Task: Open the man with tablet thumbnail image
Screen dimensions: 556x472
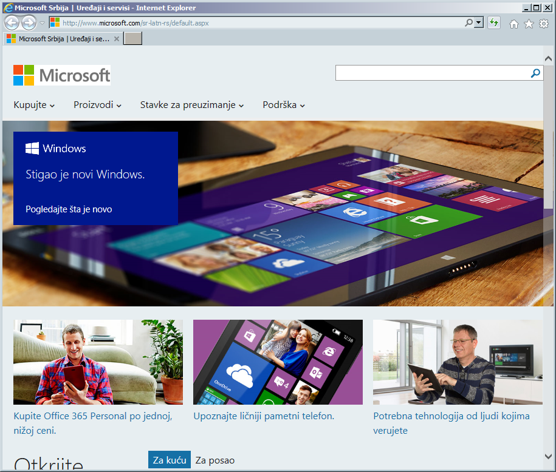Action: click(x=458, y=362)
